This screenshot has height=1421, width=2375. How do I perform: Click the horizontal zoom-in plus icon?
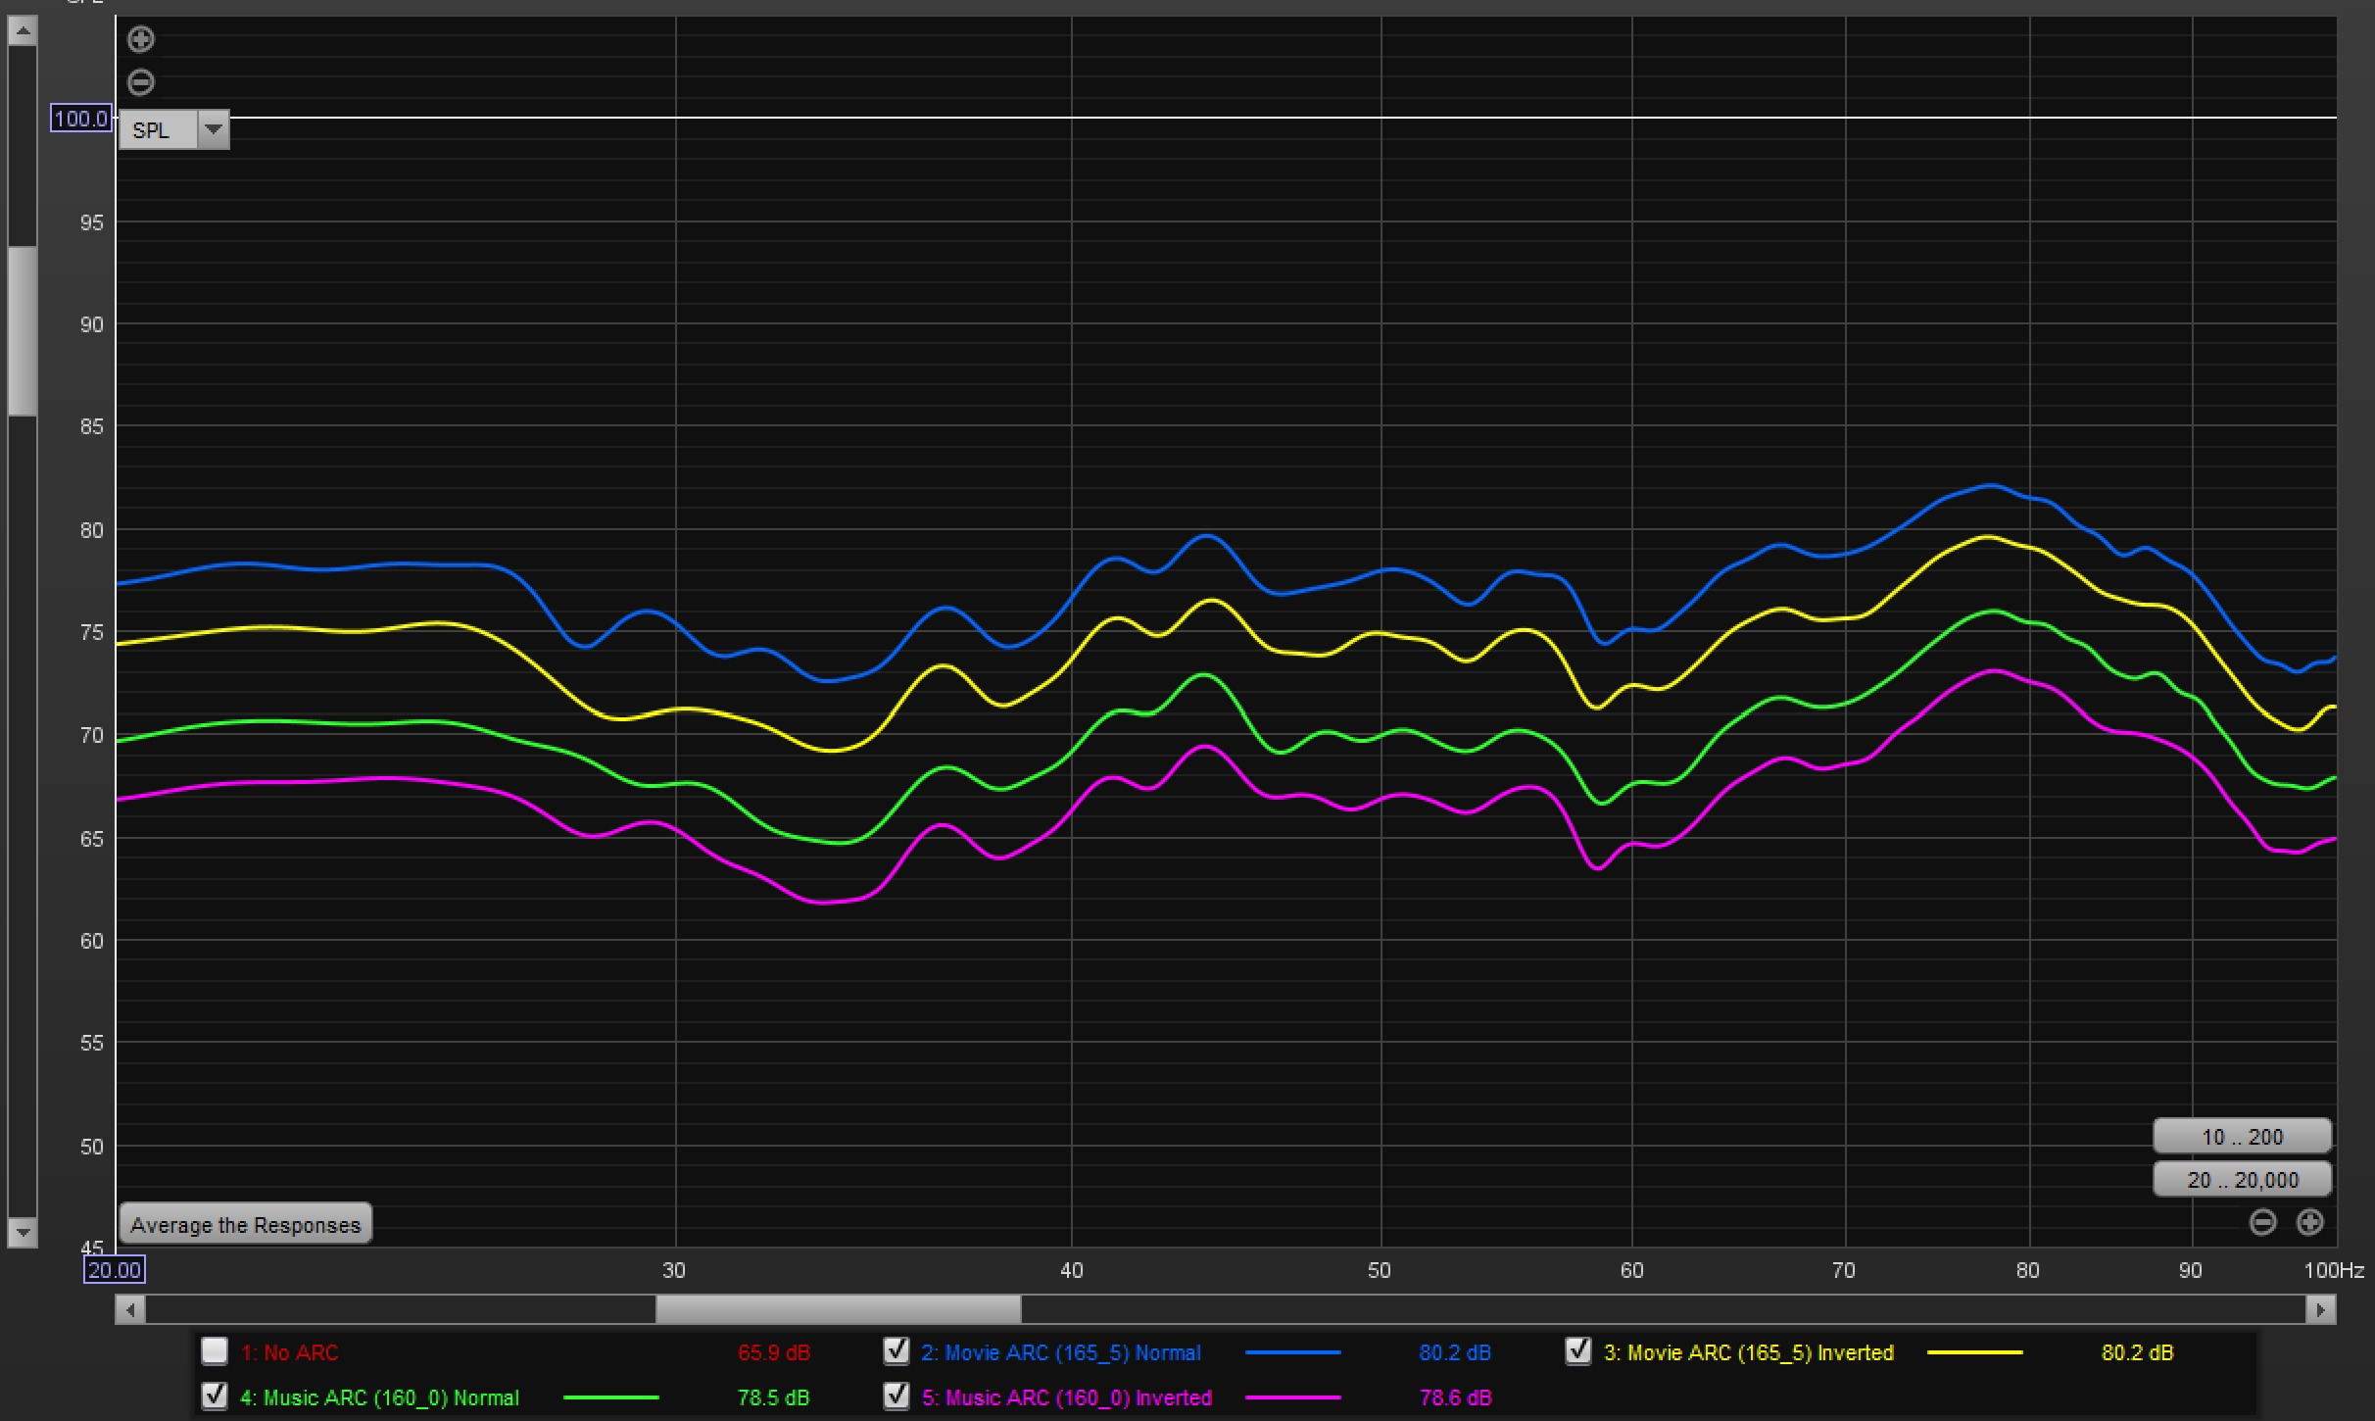click(2309, 1222)
